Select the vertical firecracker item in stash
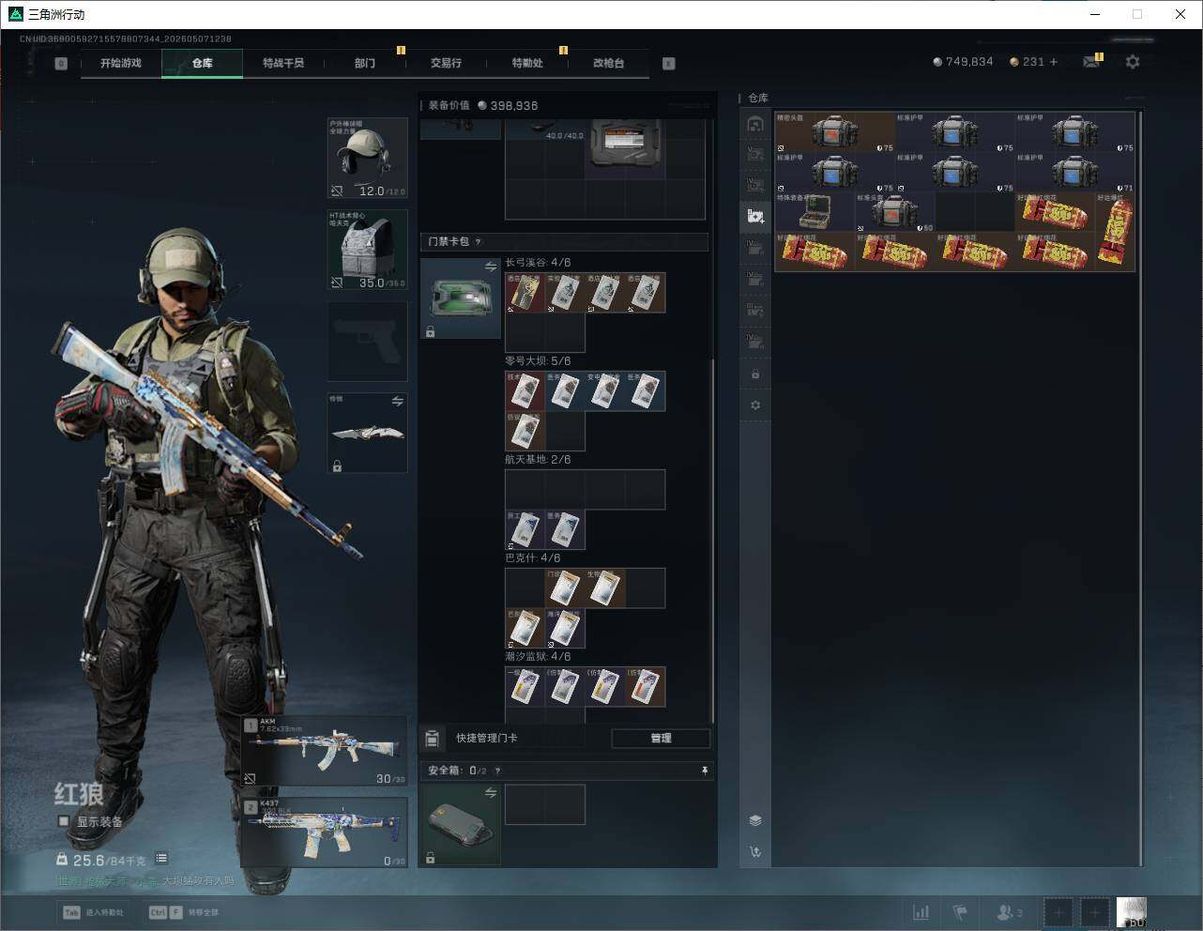 tap(1115, 232)
